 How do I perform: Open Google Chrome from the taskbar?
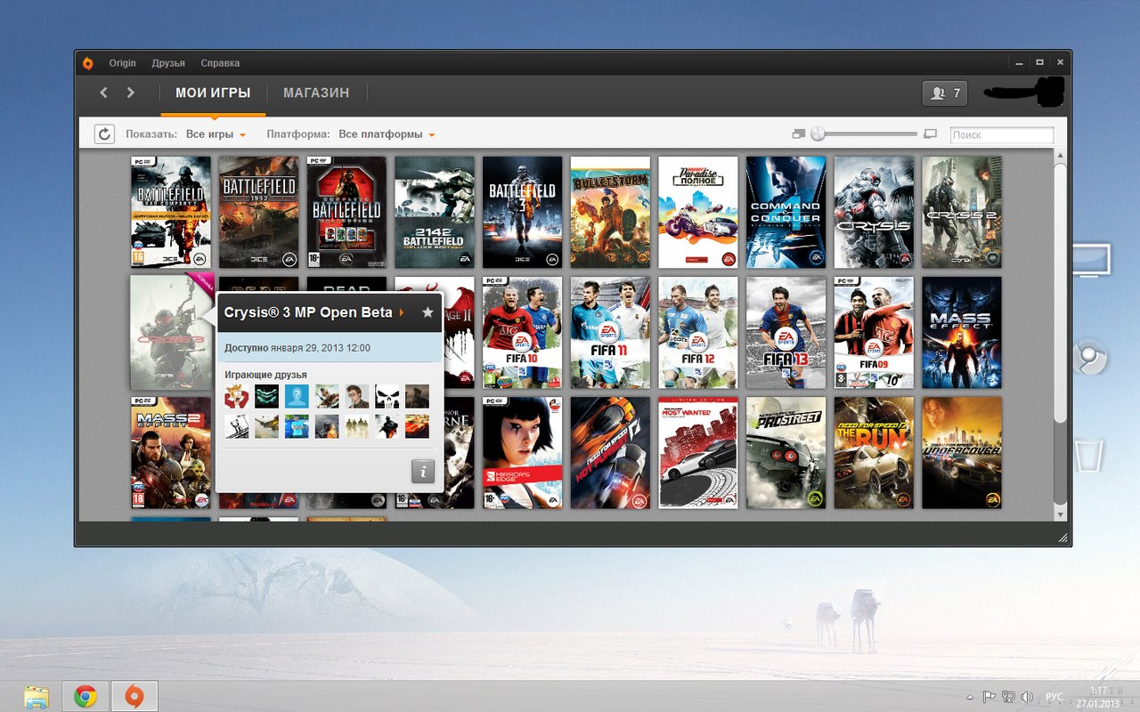(x=85, y=696)
